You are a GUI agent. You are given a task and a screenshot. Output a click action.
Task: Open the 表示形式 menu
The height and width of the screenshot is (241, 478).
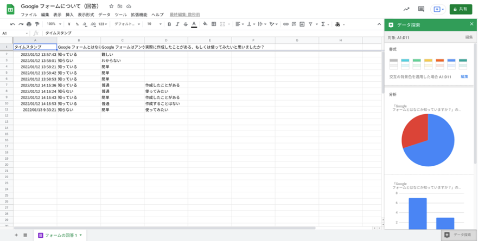click(x=86, y=15)
